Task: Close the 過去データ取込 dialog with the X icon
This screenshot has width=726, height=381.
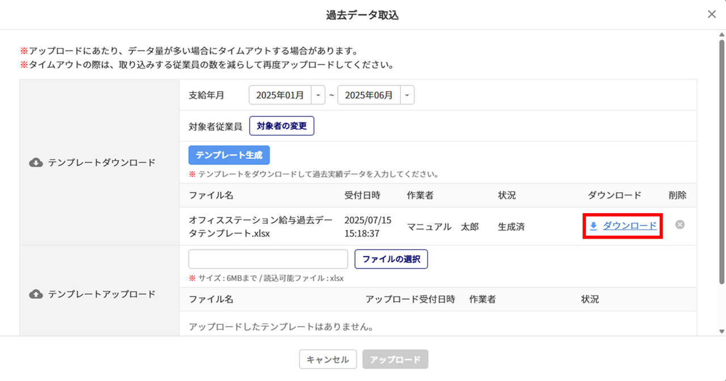Action: coord(712,15)
